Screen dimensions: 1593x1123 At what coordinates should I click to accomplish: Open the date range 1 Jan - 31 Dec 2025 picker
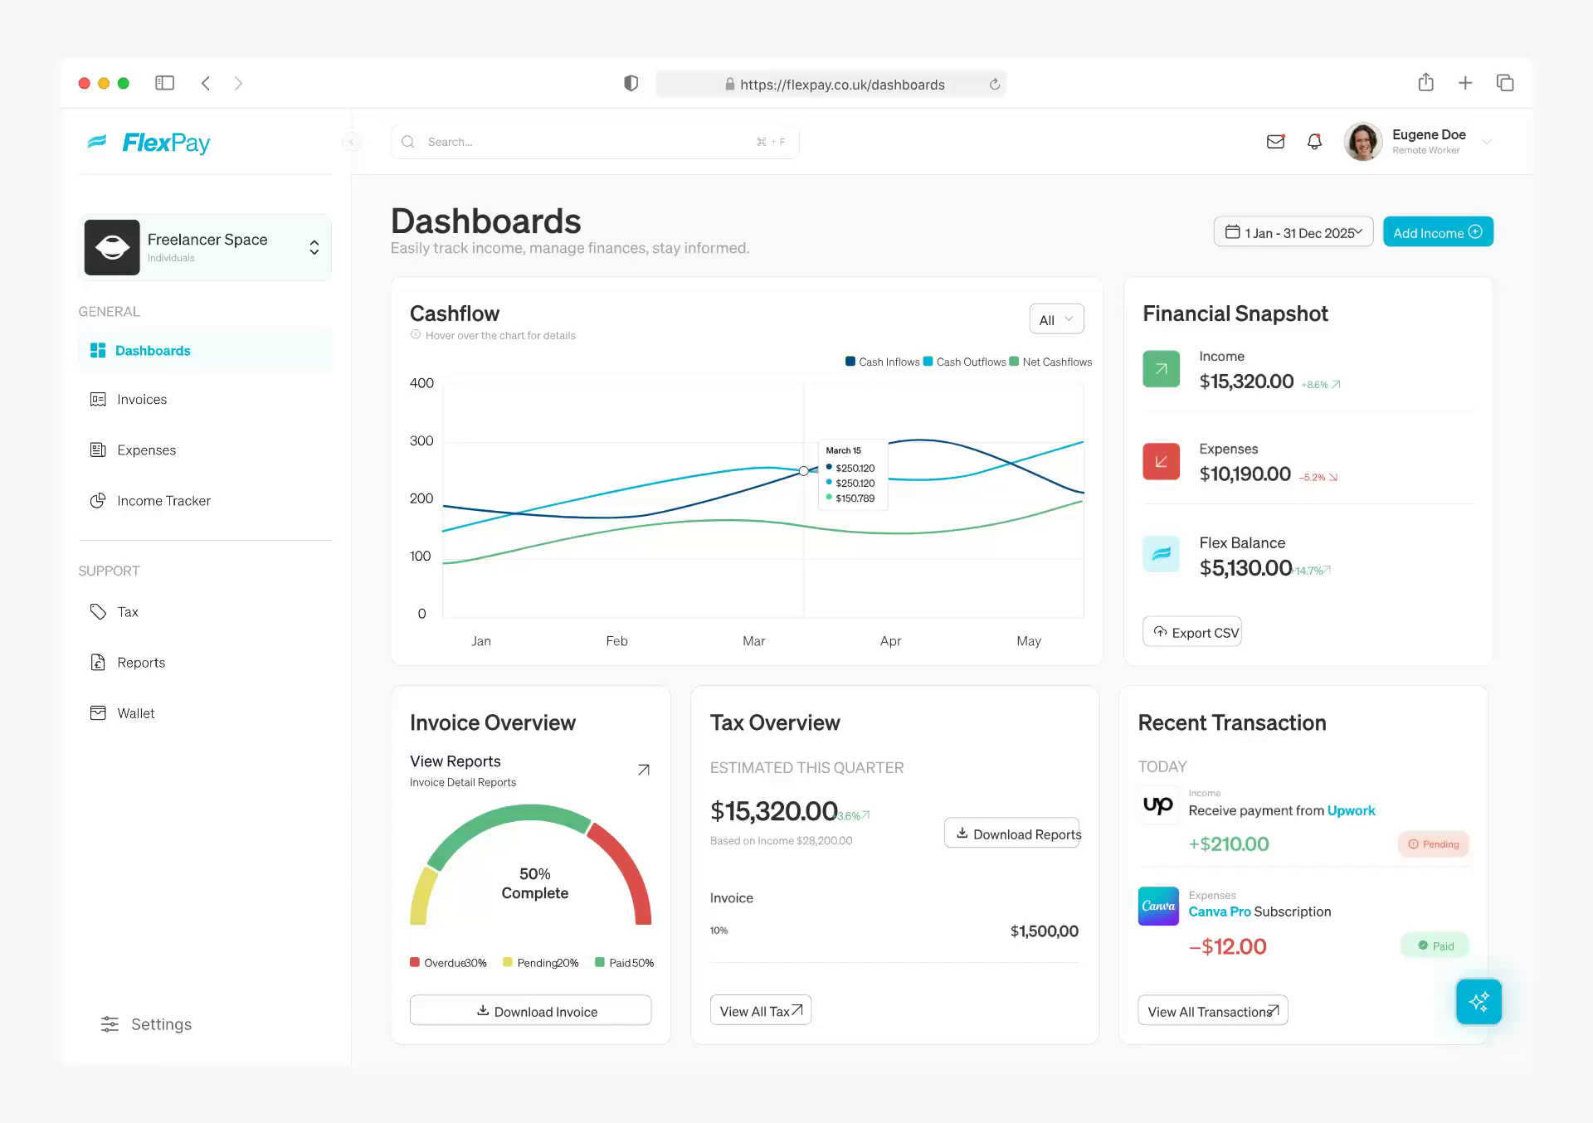(1293, 232)
